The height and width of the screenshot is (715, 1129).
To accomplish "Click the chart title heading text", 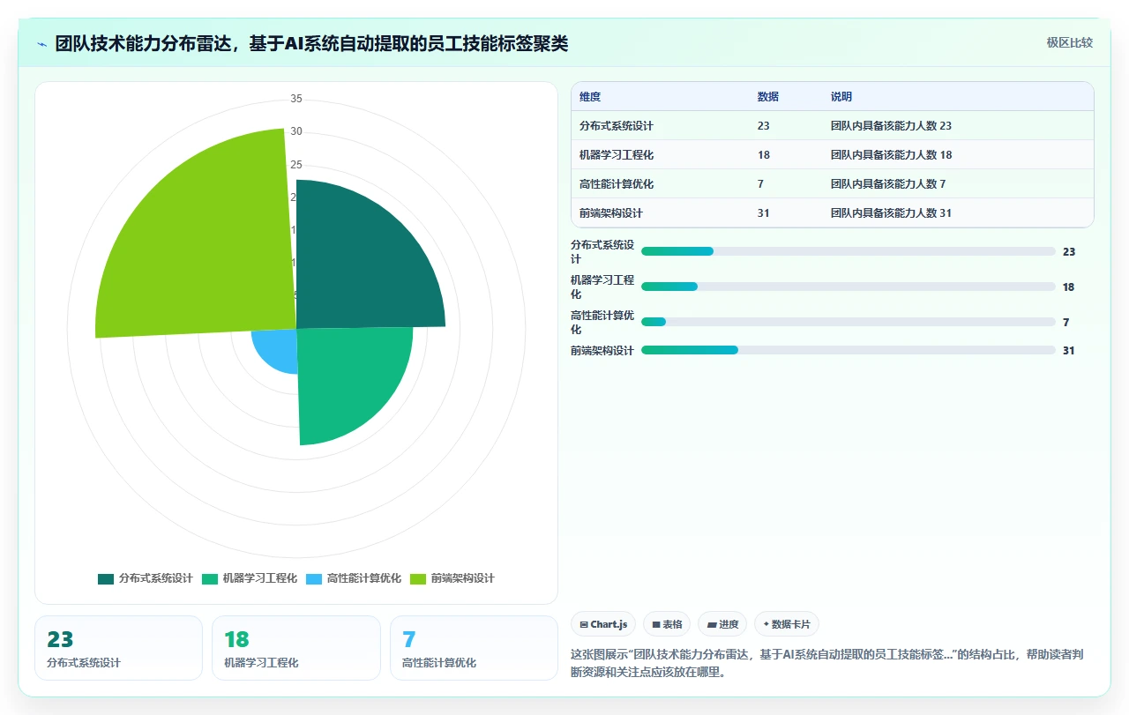I will pyautogui.click(x=311, y=44).
